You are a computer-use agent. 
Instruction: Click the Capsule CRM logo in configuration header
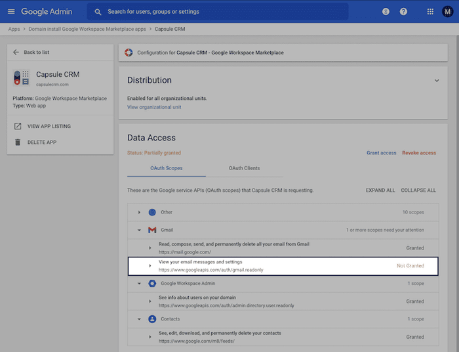[x=129, y=53]
